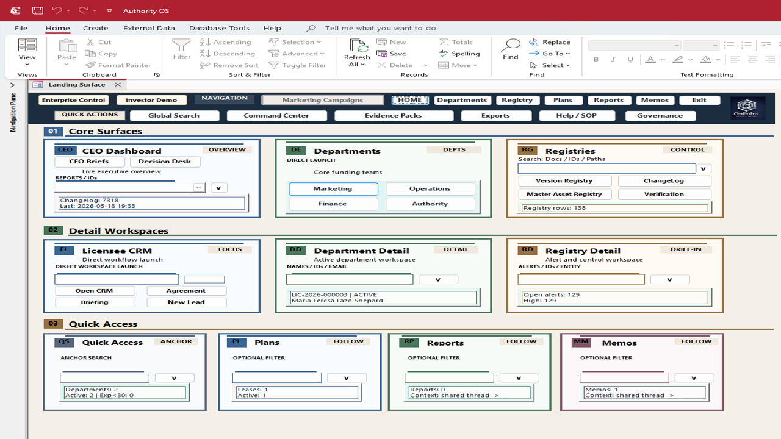Viewport: 781px width, 439px height.
Task: Click Open CRM button
Action: pos(95,291)
